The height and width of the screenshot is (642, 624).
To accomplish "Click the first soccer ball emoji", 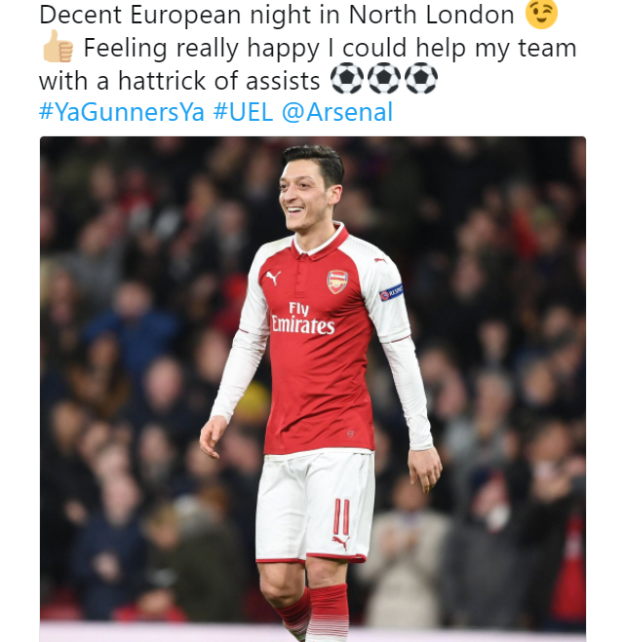I will 346,79.
